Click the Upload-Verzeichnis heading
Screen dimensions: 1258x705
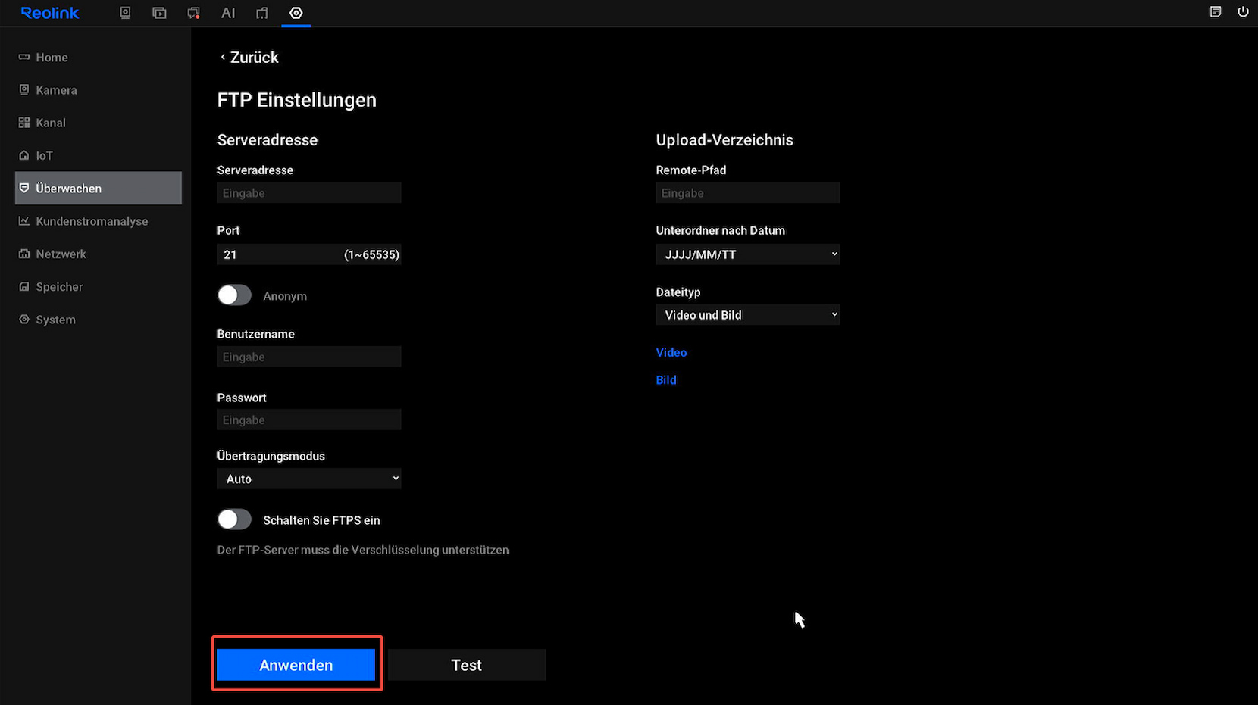[724, 140]
